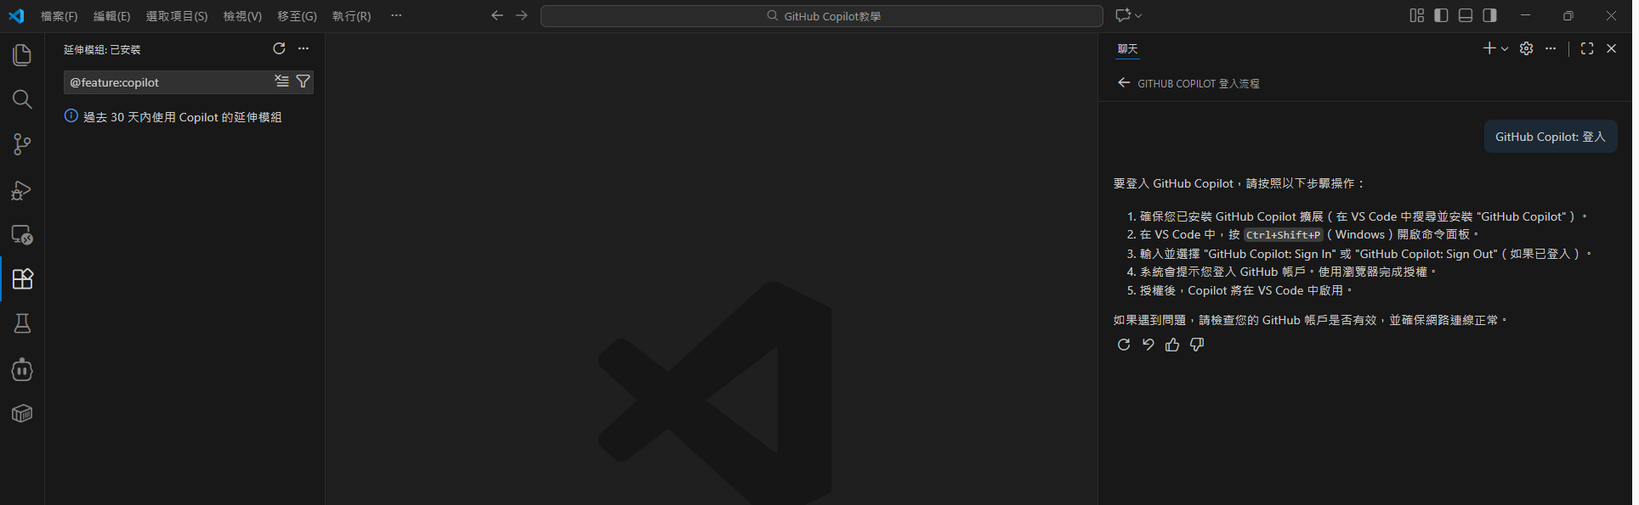1639x505 pixels.
Task: Open the 執行(R) menu
Action: click(351, 16)
